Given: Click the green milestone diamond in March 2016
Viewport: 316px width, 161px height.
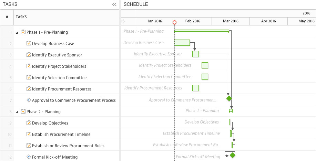Looking at the screenshot, I should pyautogui.click(x=229, y=99).
